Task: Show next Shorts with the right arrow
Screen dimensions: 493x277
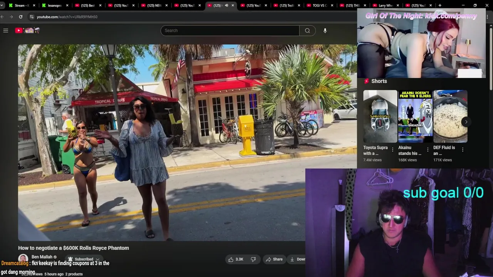Action: [466, 122]
